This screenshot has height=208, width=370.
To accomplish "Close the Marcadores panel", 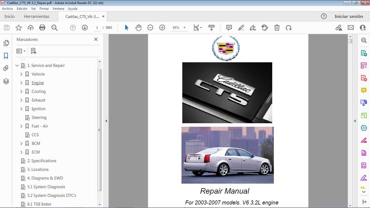I will pos(96,39).
